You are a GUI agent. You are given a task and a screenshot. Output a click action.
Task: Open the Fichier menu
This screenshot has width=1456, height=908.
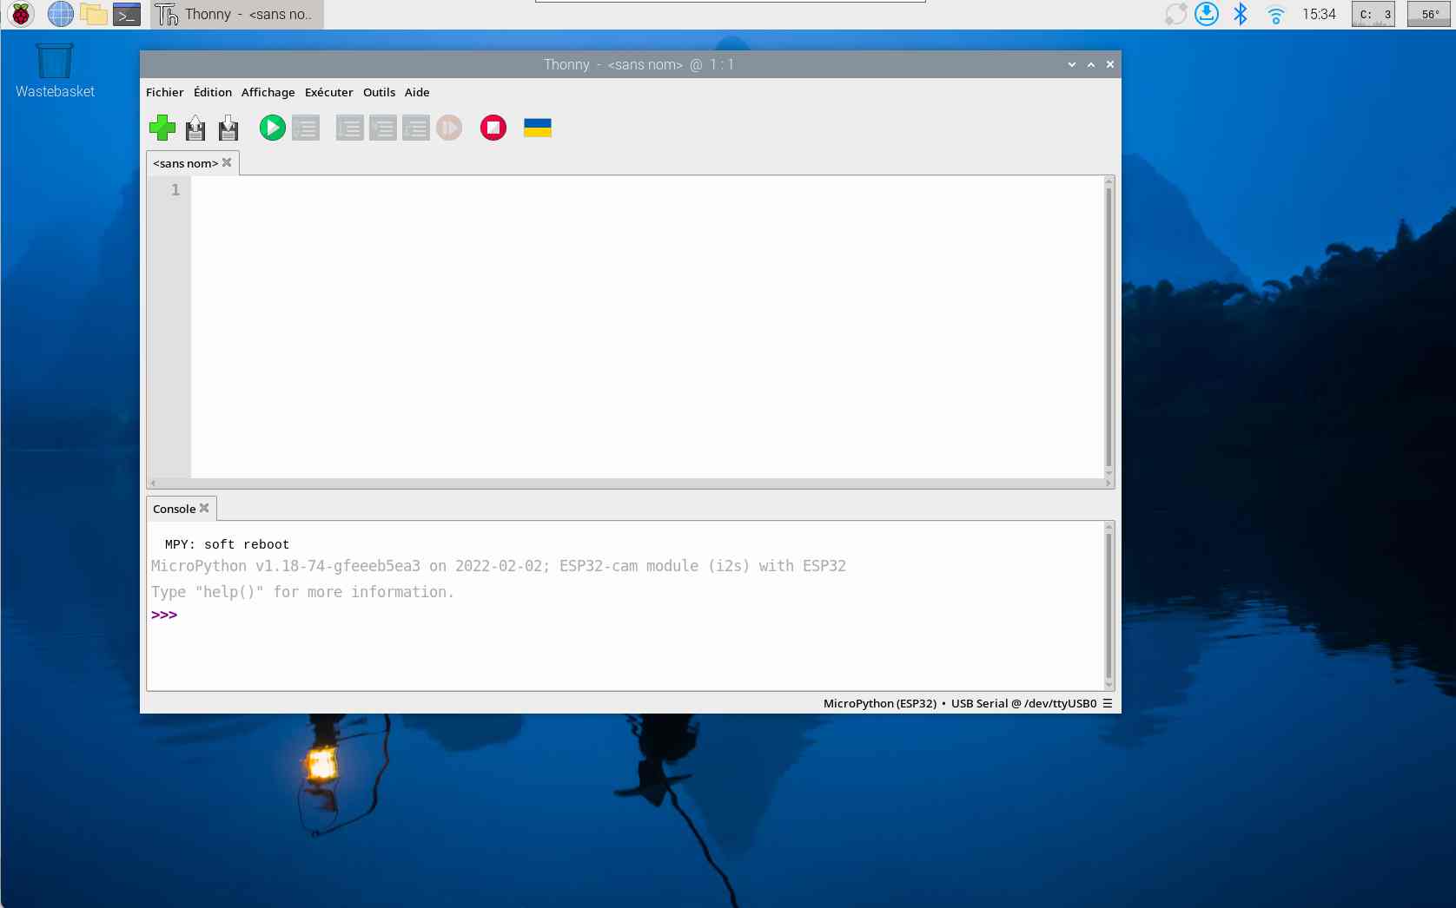(x=164, y=92)
